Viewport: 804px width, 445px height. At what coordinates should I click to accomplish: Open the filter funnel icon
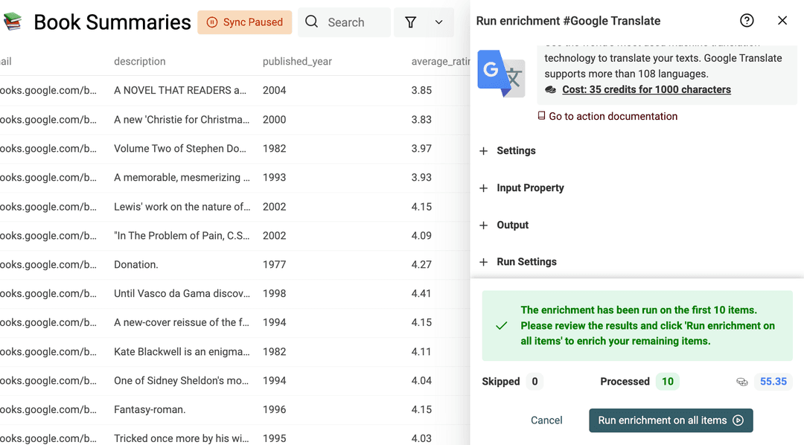coord(410,22)
